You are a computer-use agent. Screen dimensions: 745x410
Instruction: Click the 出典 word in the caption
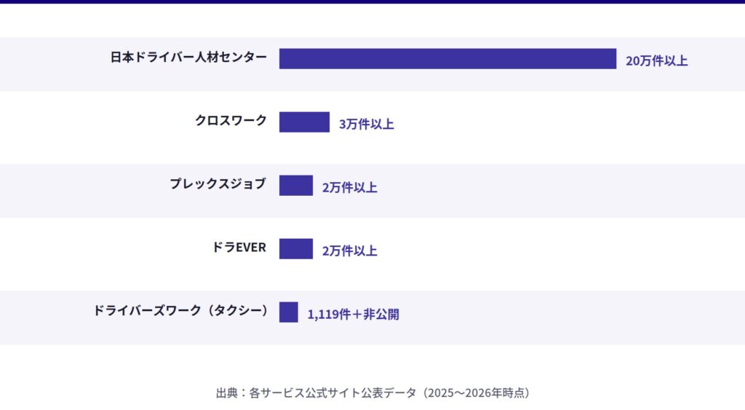(226, 393)
